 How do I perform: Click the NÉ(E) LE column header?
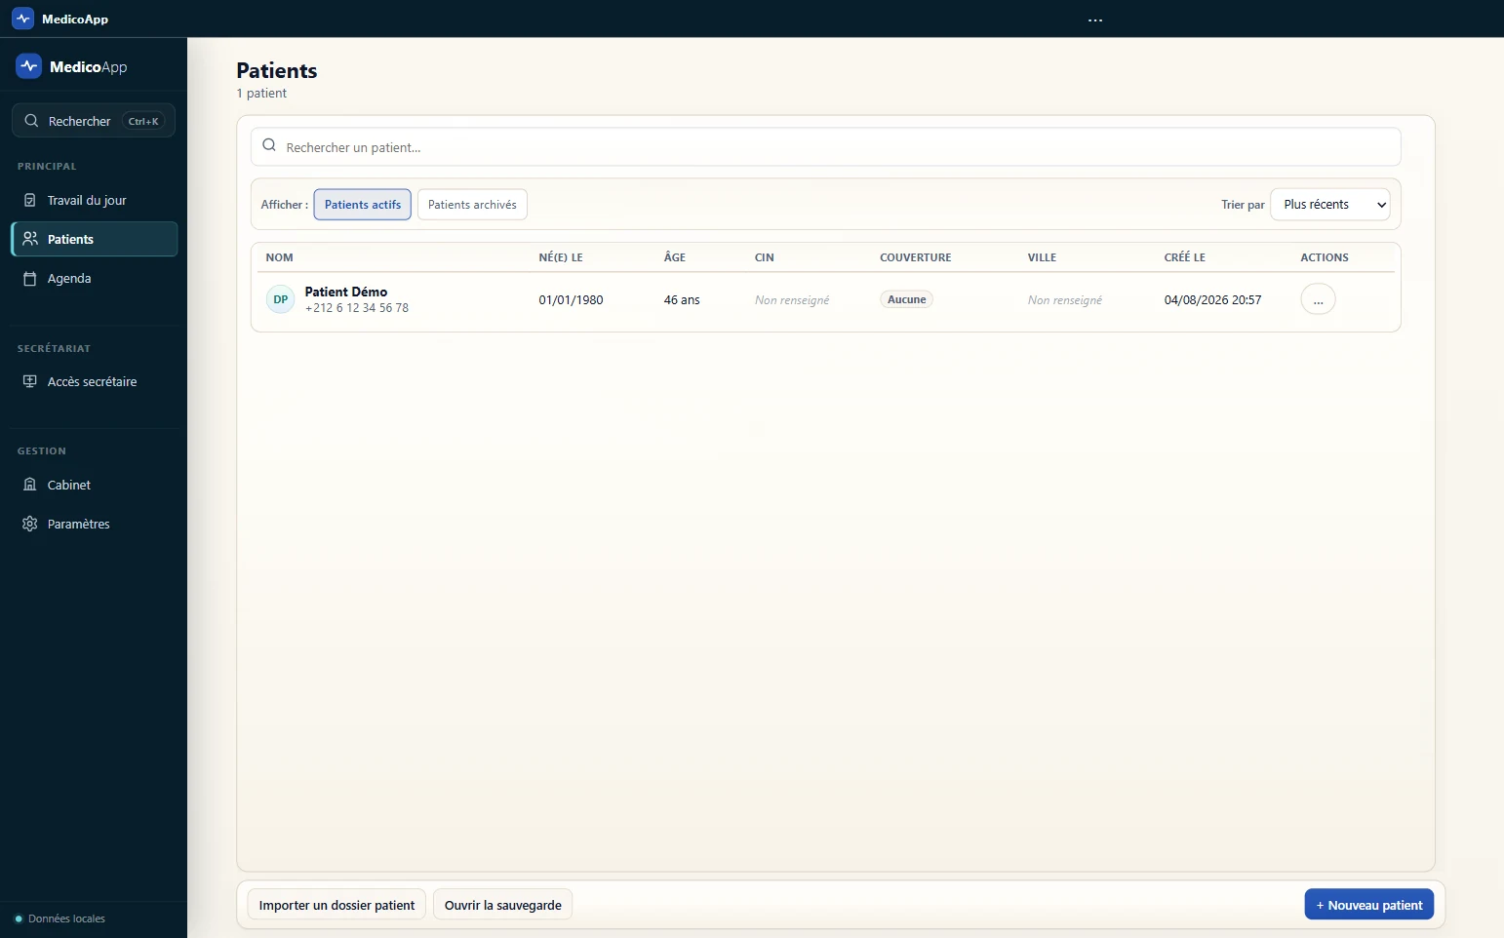click(x=561, y=257)
